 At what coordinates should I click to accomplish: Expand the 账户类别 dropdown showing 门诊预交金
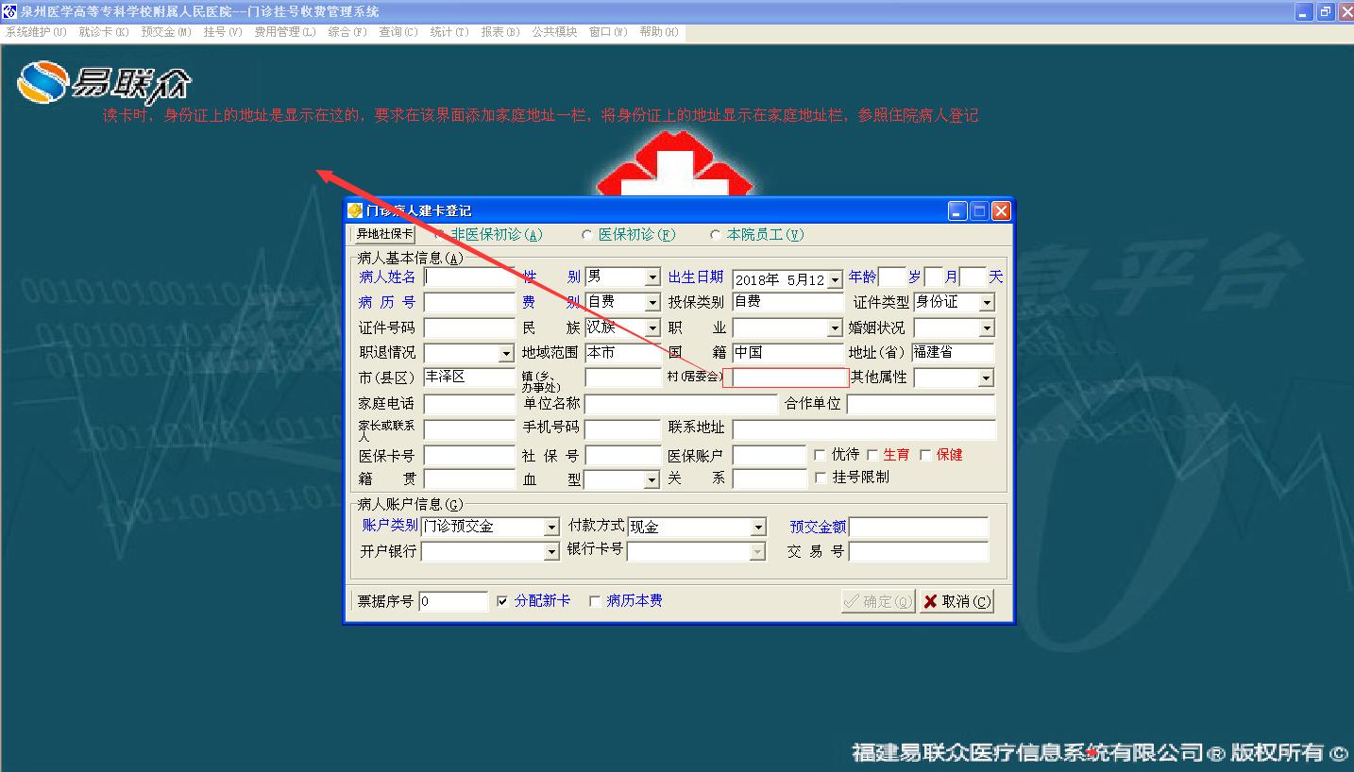pos(551,527)
